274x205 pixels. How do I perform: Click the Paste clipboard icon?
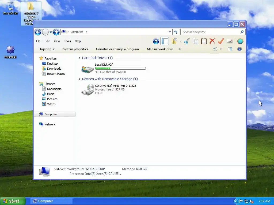click(x=204, y=41)
